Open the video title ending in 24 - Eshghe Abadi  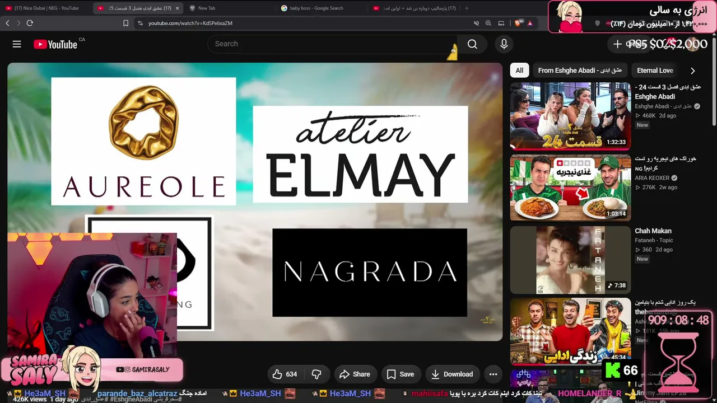668,92
